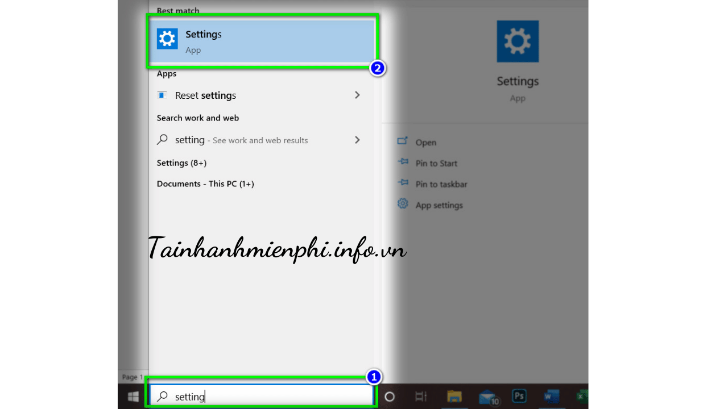Open App settings for Settings

click(439, 206)
